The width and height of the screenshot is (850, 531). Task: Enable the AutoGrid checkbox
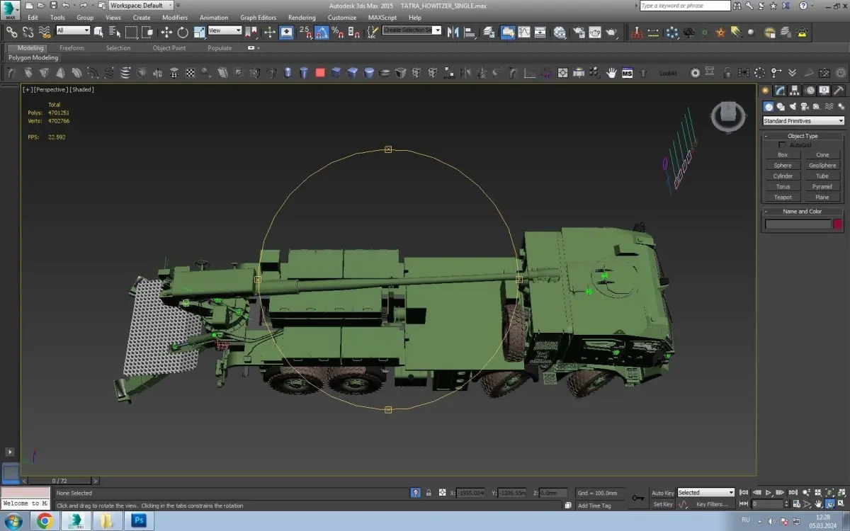(782, 145)
